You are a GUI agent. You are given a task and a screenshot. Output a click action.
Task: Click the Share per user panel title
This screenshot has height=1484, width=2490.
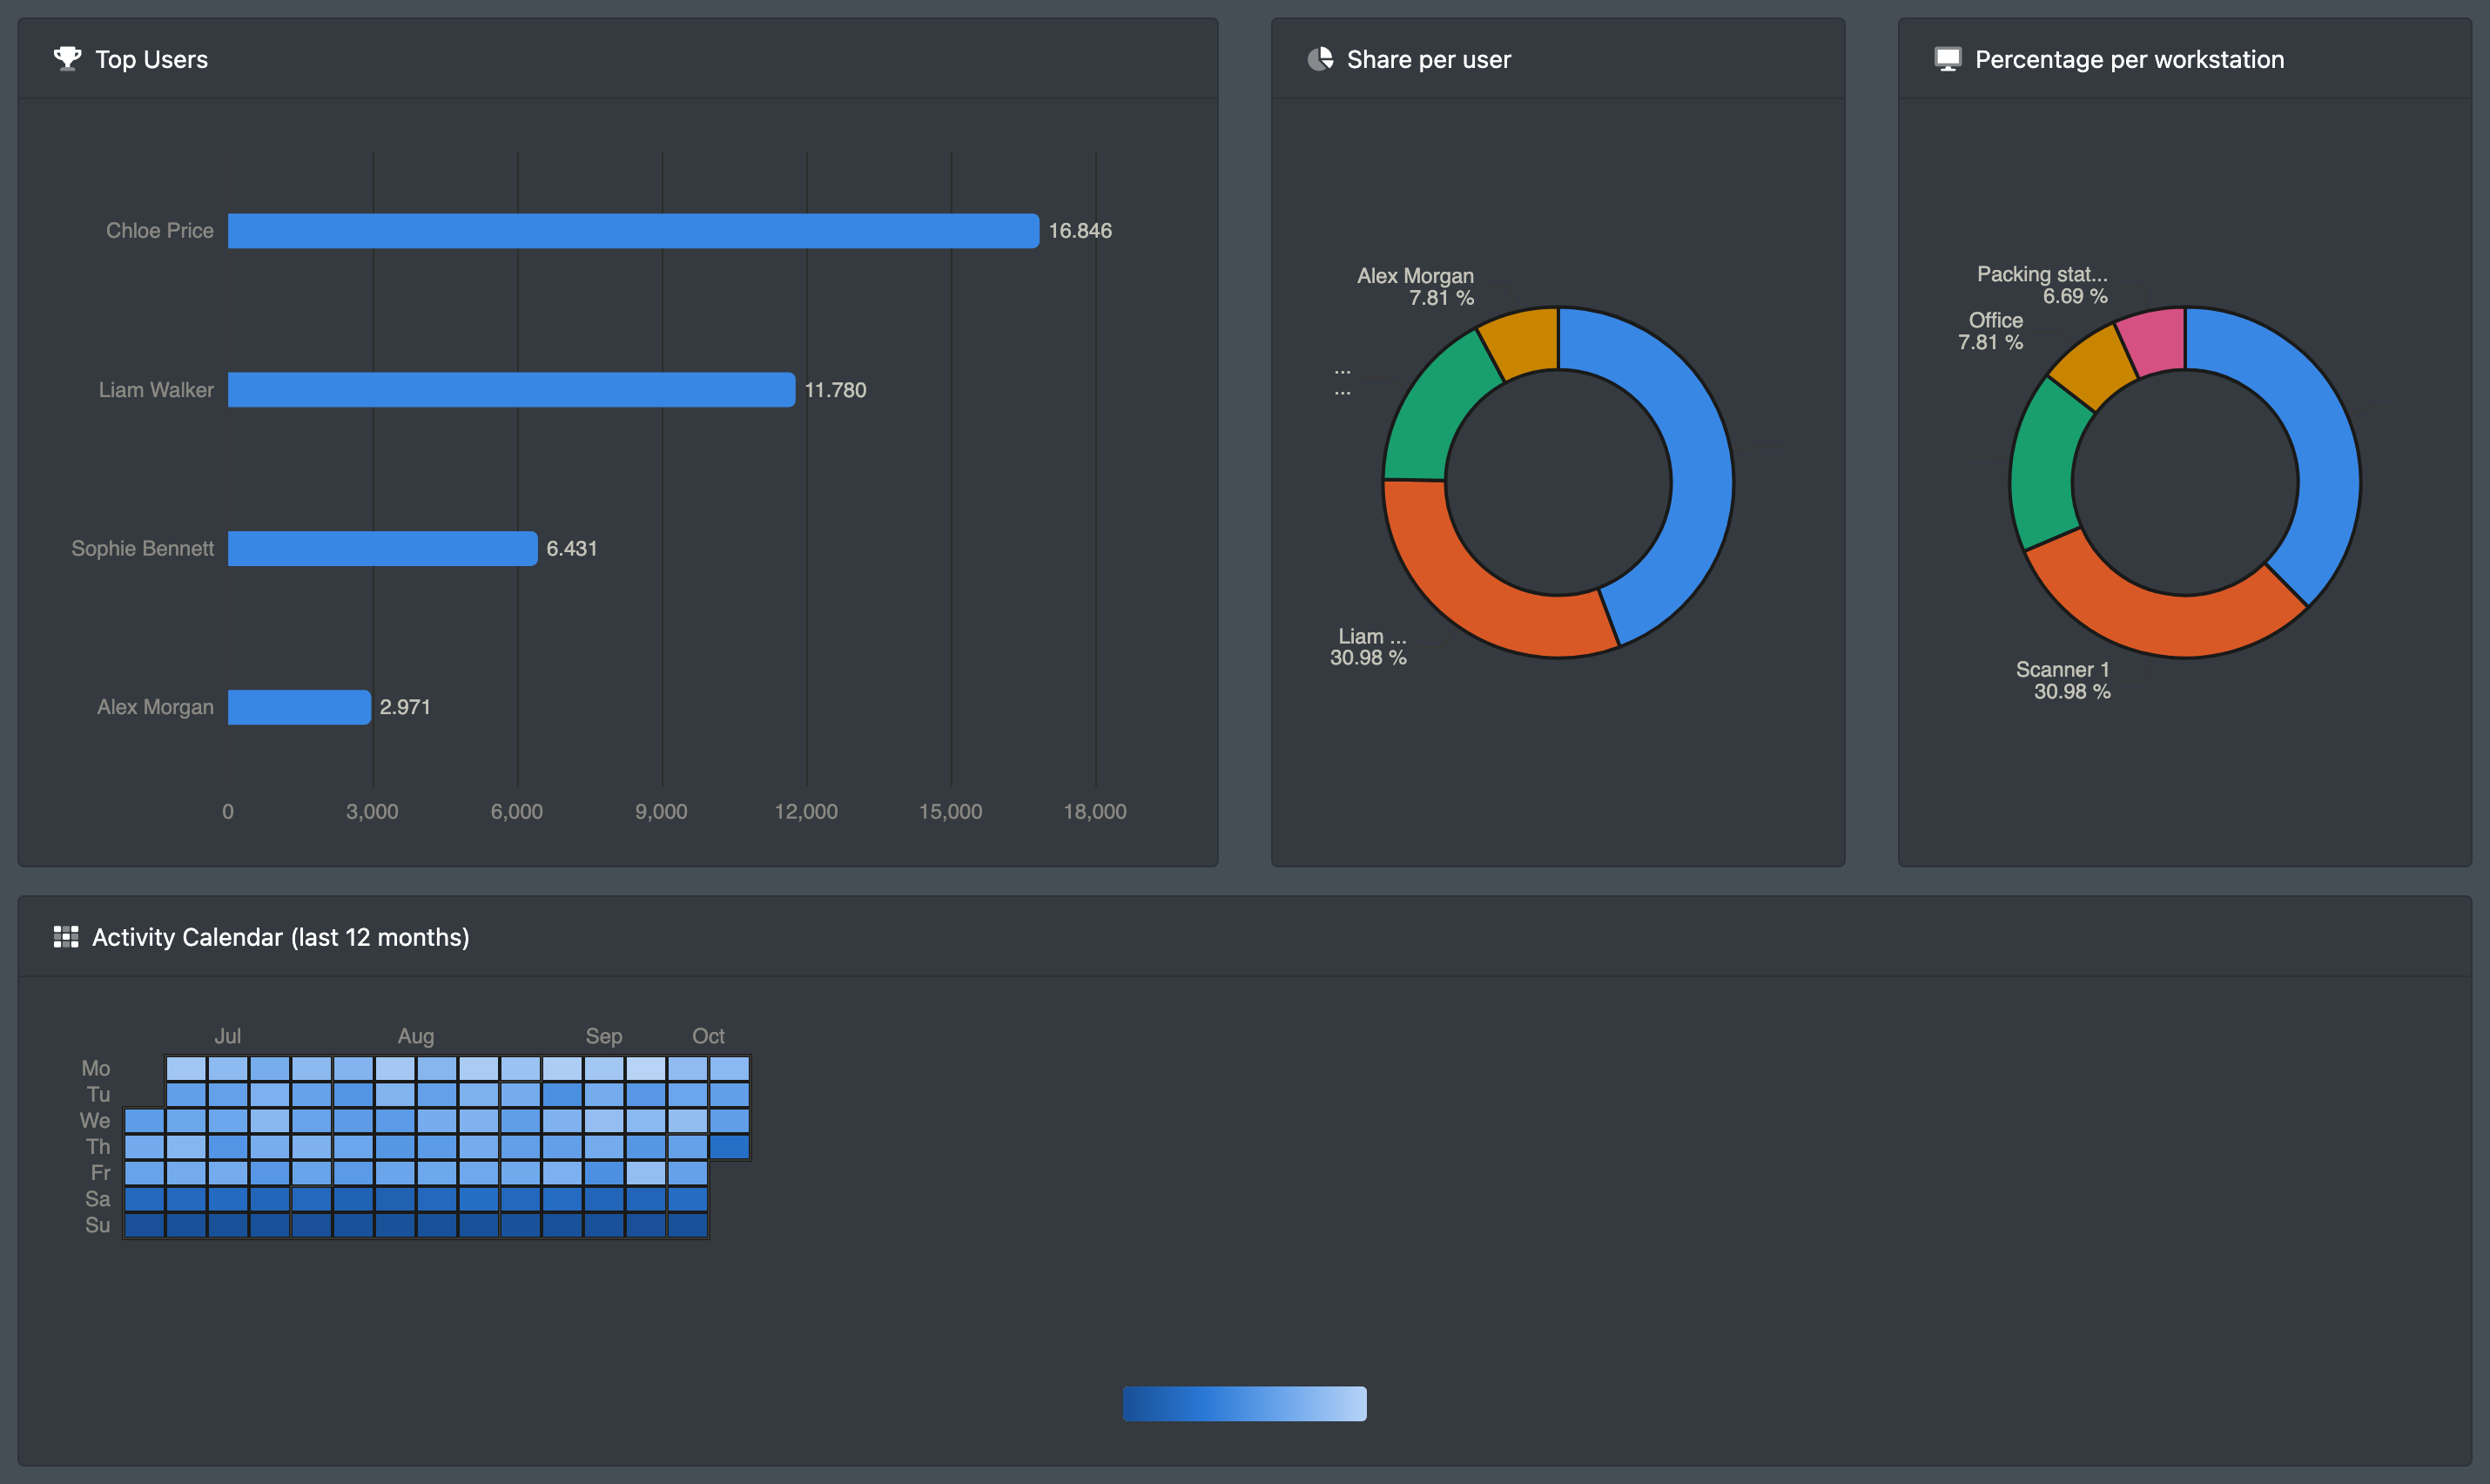[x=1430, y=59]
